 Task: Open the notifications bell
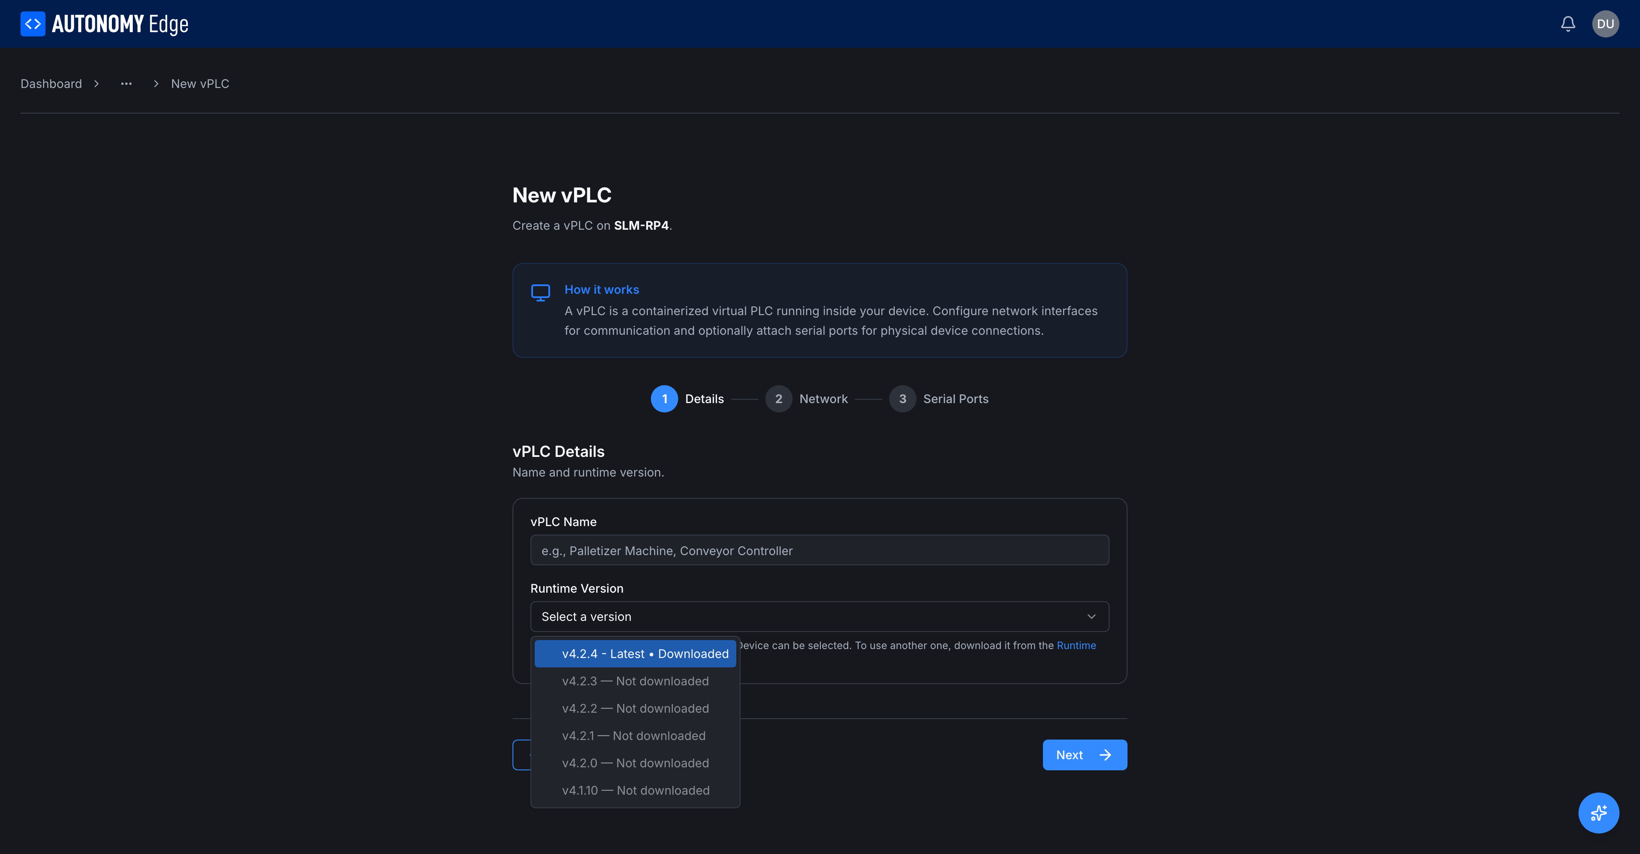(x=1568, y=24)
